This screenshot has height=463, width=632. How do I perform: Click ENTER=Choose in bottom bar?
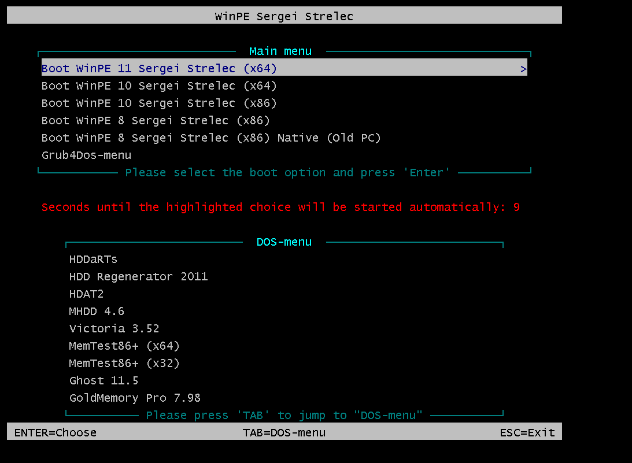coord(55,432)
